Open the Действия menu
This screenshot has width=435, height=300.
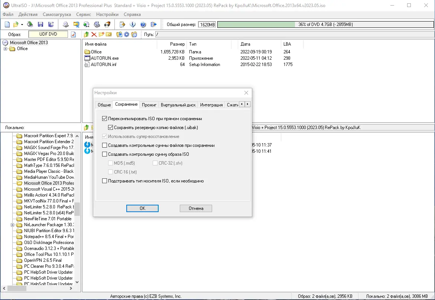click(28, 14)
